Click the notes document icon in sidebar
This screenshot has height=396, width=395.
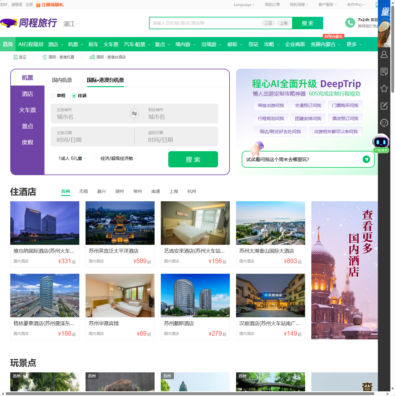[x=384, y=71]
